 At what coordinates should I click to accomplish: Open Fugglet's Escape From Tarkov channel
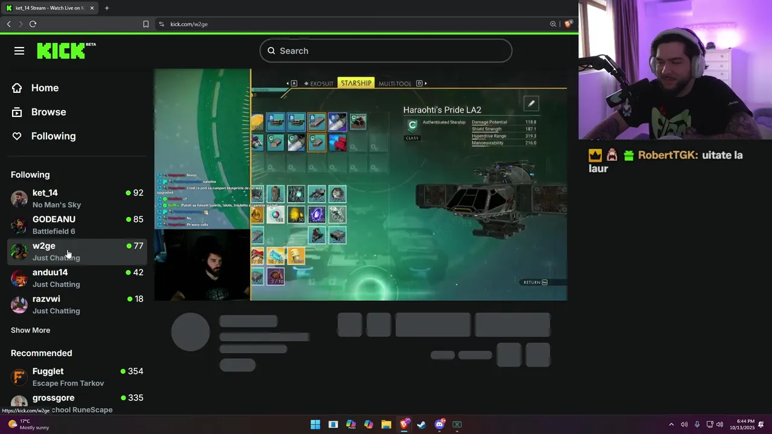tap(77, 377)
